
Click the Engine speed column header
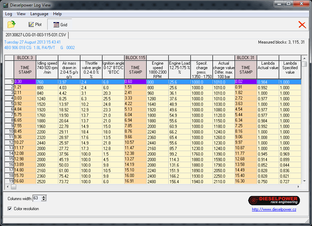click(x=158, y=70)
